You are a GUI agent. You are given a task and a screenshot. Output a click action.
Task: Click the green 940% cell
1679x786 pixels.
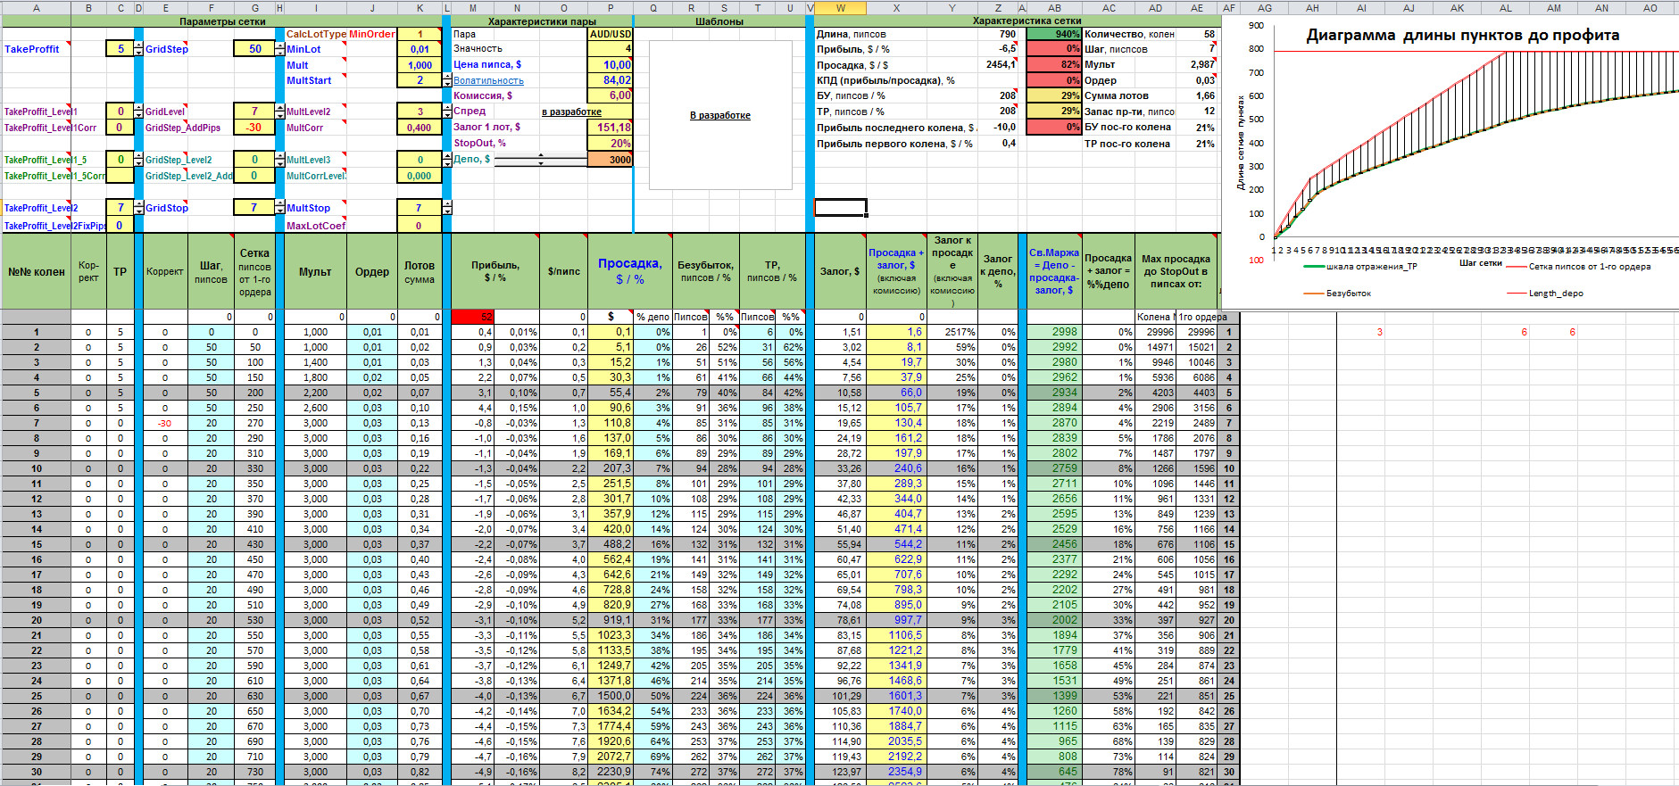[1054, 34]
